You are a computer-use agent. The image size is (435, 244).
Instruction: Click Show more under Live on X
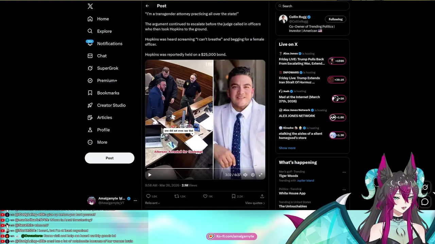coord(287,148)
